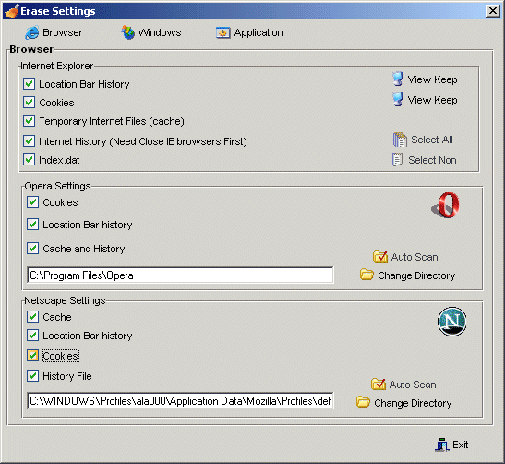Toggle the Index.dat checkbox
505x464 pixels.
(30, 160)
